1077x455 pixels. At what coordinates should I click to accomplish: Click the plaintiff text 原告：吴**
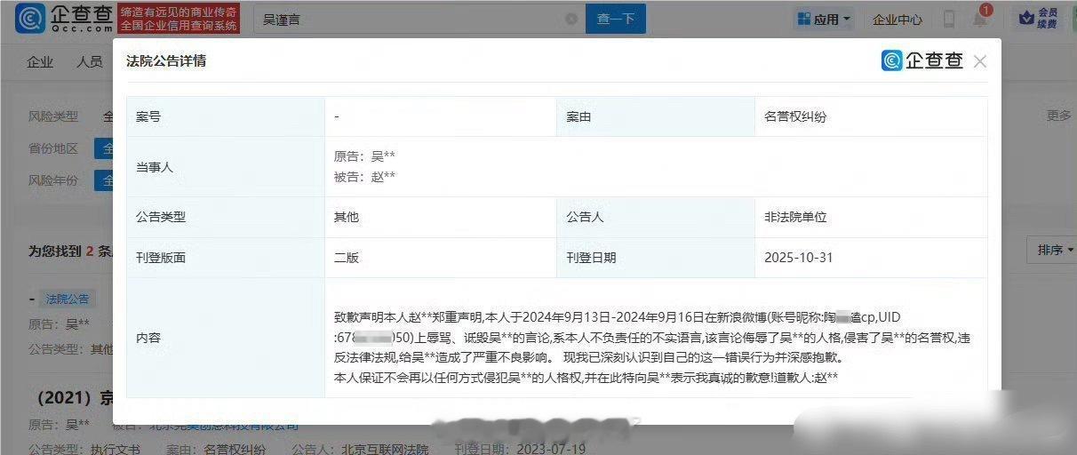364,156
